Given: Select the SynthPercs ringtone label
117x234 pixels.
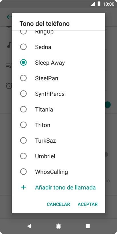Looking at the screenshot, I should [x=50, y=94].
